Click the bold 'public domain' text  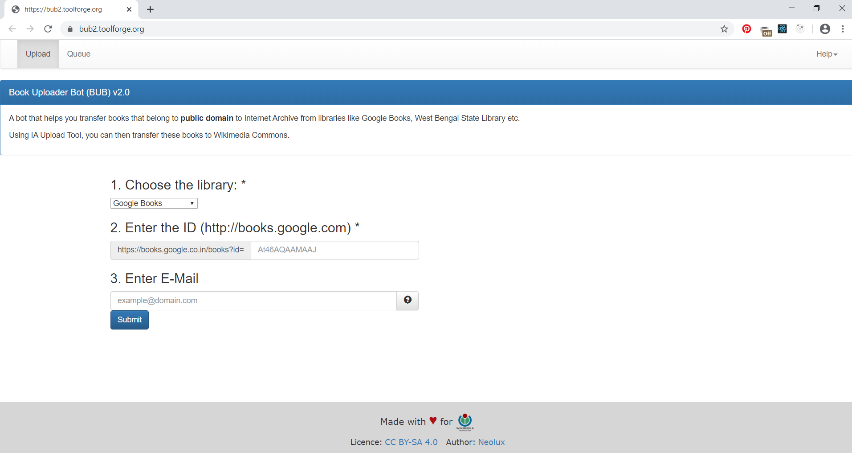tap(207, 118)
